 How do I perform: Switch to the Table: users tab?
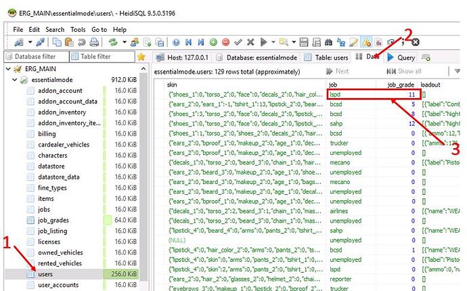point(326,58)
